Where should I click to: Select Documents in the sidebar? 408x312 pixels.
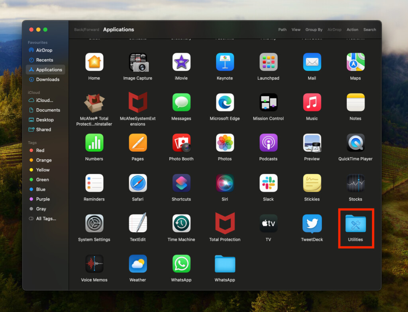(x=45, y=110)
